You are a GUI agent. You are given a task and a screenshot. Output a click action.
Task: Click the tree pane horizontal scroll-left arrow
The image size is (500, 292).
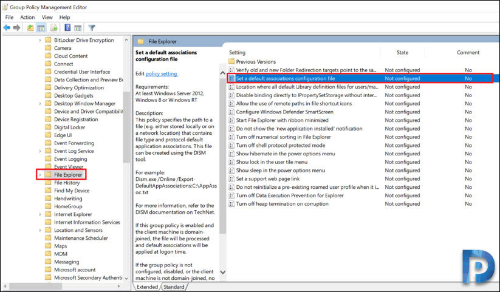tap(5, 286)
